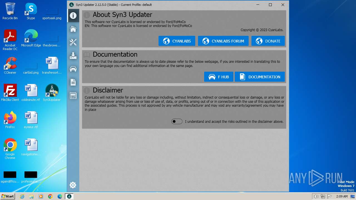This screenshot has width=356, height=200.
Task: Open the volume speaker tray icon
Action: coord(316,196)
